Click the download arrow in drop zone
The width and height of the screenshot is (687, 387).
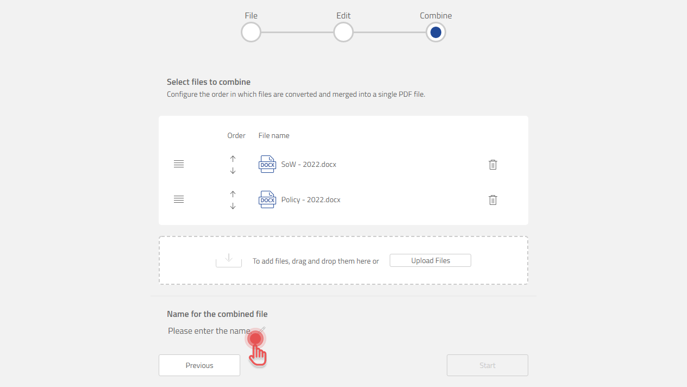click(229, 259)
